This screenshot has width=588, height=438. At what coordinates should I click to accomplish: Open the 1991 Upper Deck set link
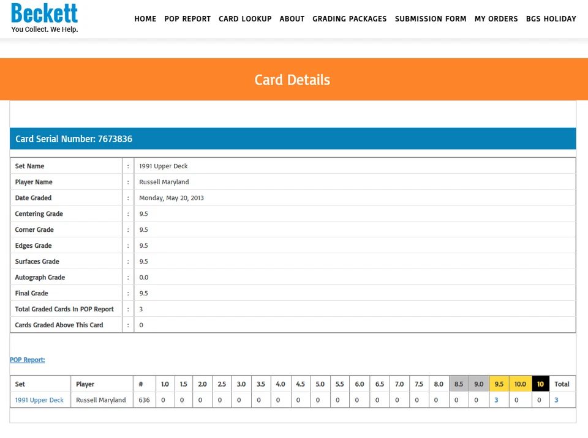click(x=39, y=400)
